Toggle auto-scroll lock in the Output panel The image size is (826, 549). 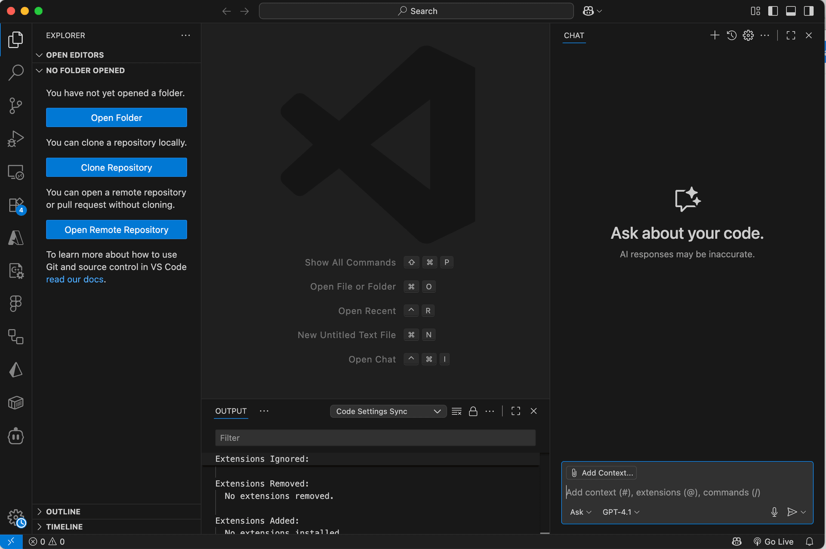(x=473, y=411)
